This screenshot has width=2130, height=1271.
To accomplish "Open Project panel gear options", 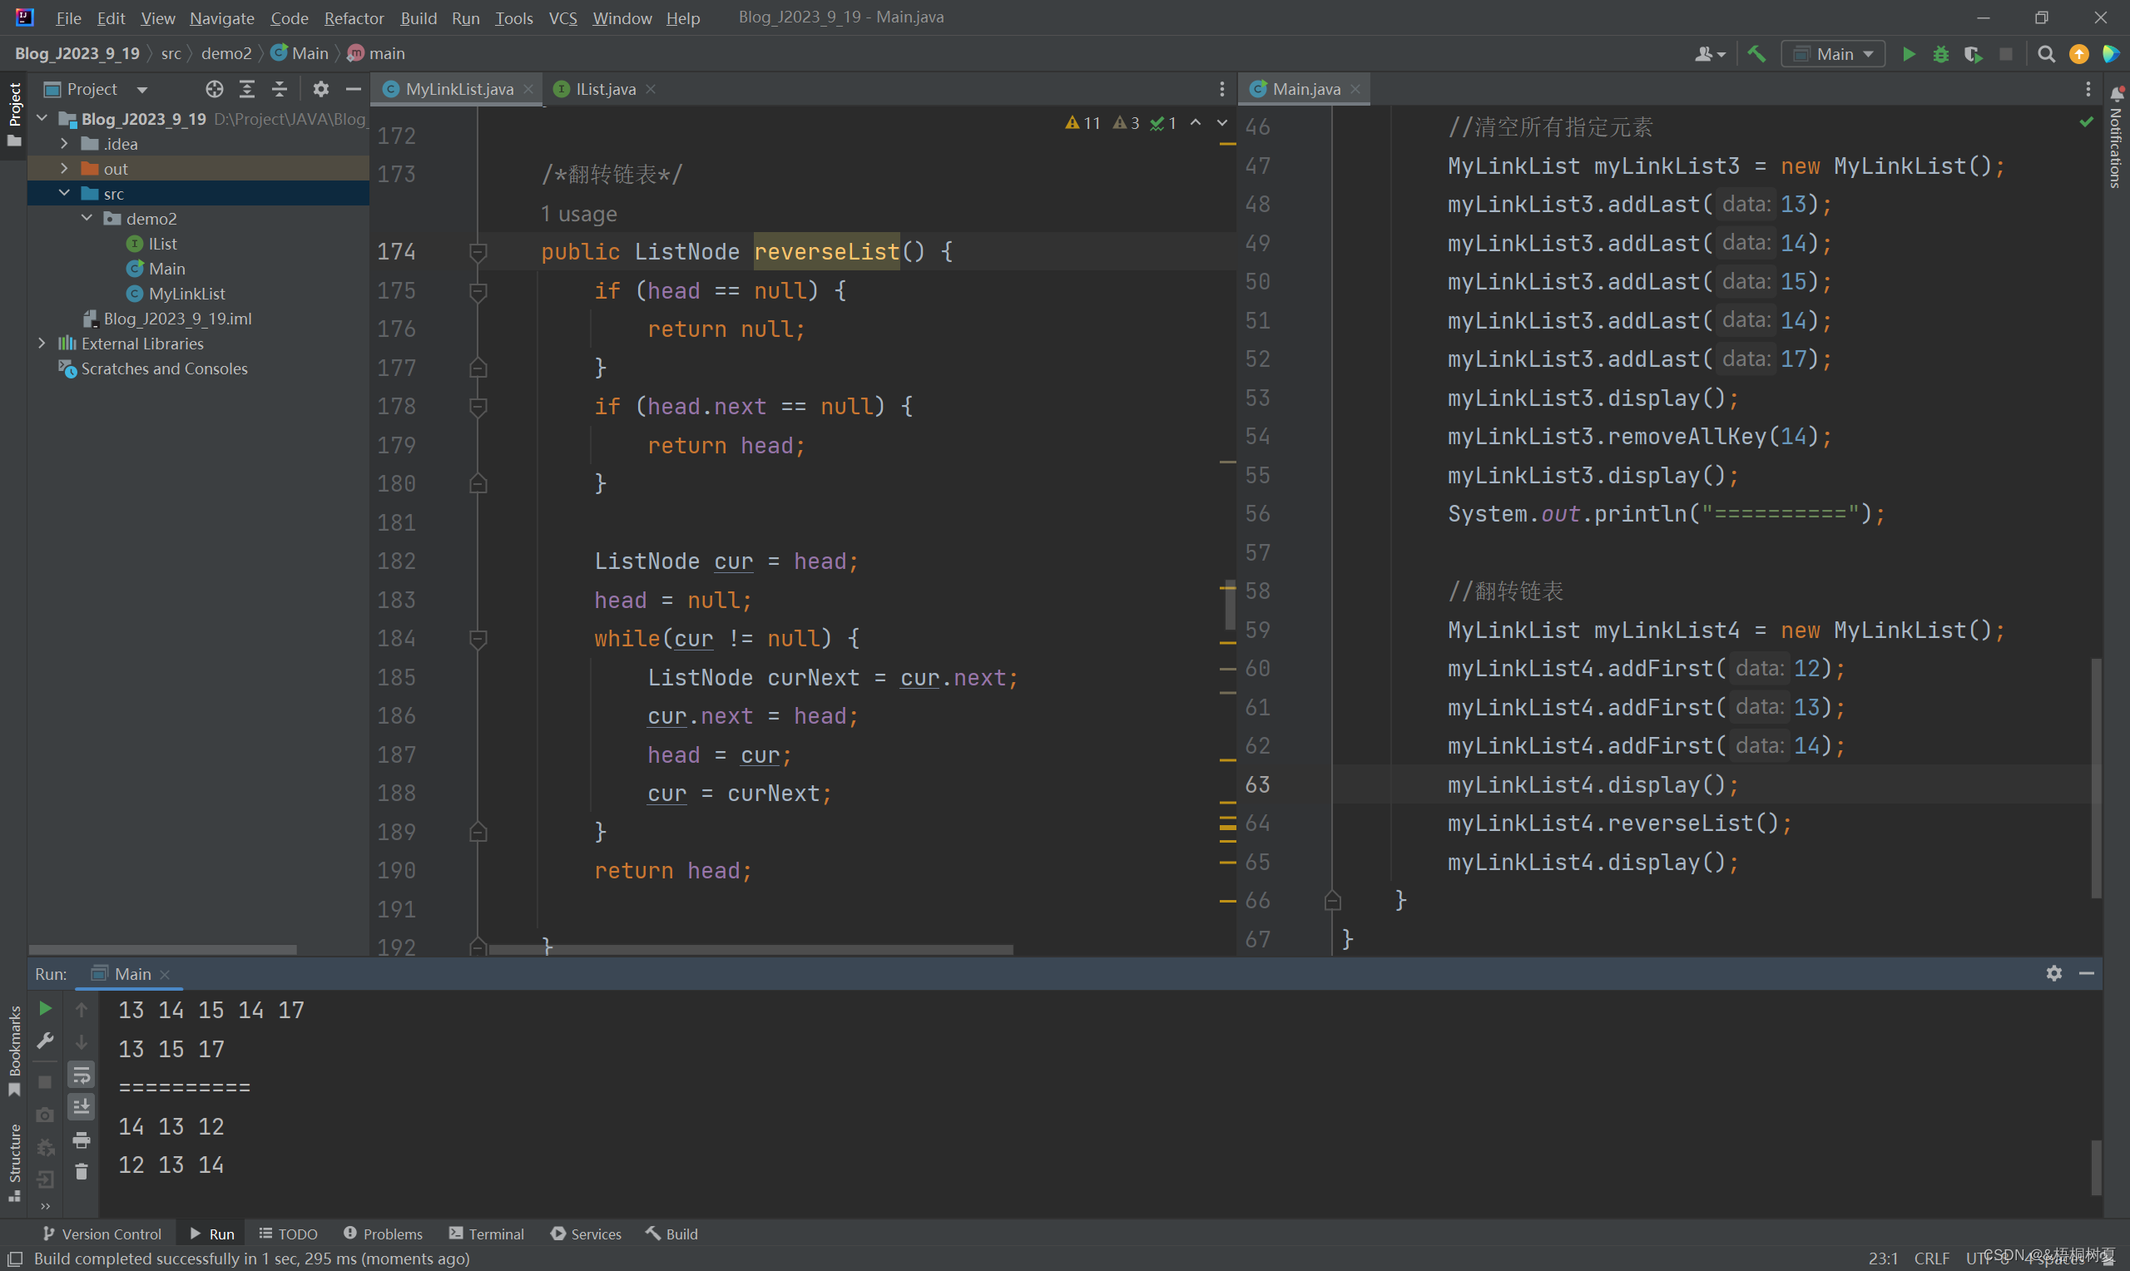I will 321,89.
